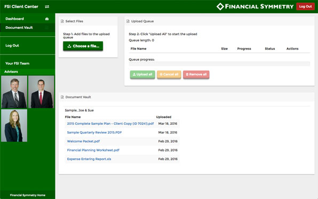Click Feb 29, 2016 date for Welcome Packet

coord(168,141)
